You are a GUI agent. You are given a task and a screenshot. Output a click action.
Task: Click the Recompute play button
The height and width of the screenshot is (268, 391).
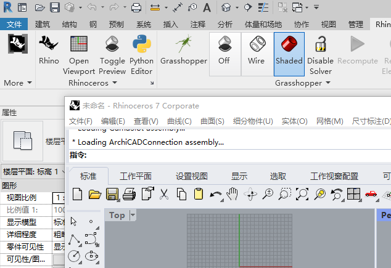(x=358, y=50)
